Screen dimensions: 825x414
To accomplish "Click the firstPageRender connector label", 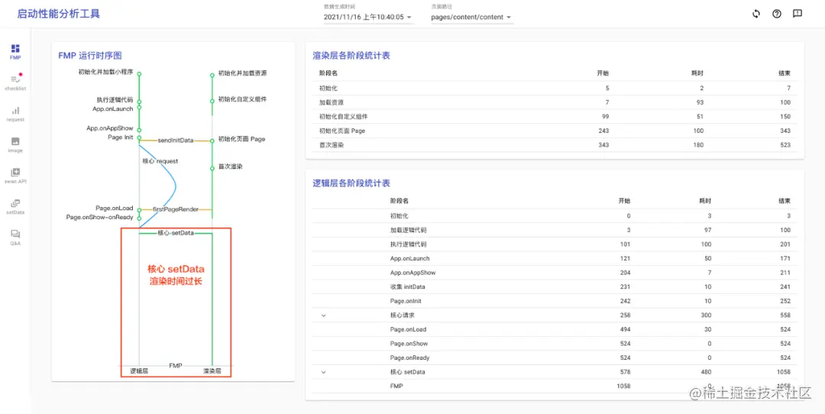I will pos(176,209).
